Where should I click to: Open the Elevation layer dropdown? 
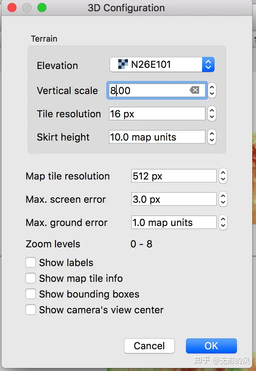click(208, 64)
